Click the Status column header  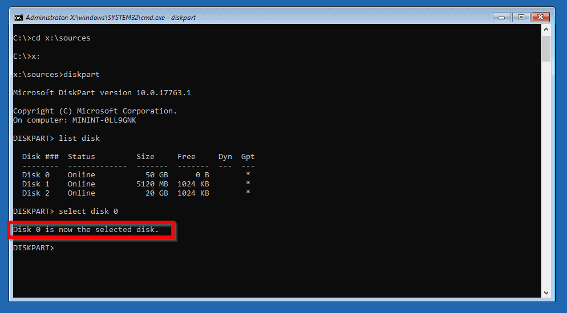click(82, 157)
